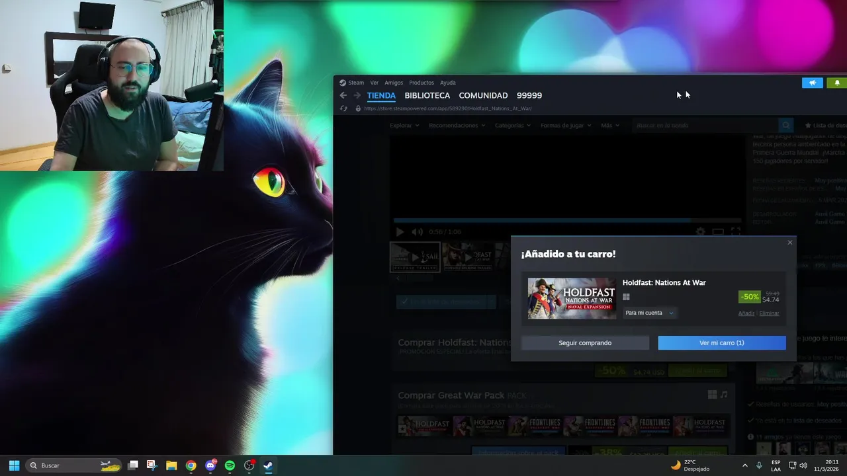Open the Snipping Tool from the taskbar
The height and width of the screenshot is (476, 847).
pyautogui.click(x=152, y=465)
